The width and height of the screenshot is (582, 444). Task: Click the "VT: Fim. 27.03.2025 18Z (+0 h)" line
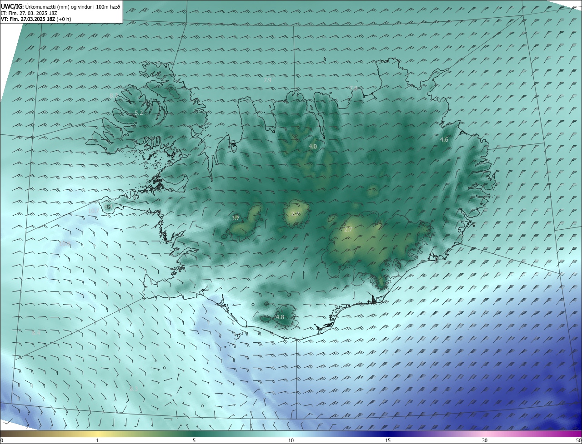(36, 19)
